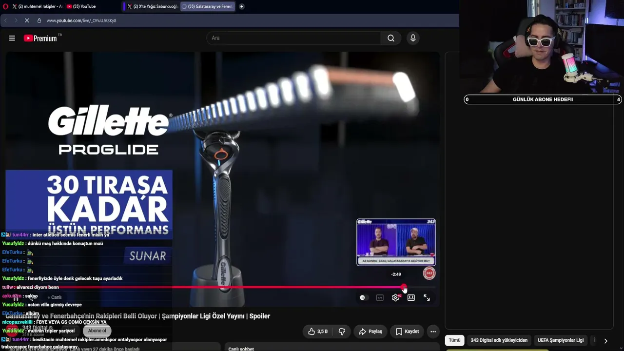Open player settings gear
The image size is (624, 351).
[x=396, y=297]
